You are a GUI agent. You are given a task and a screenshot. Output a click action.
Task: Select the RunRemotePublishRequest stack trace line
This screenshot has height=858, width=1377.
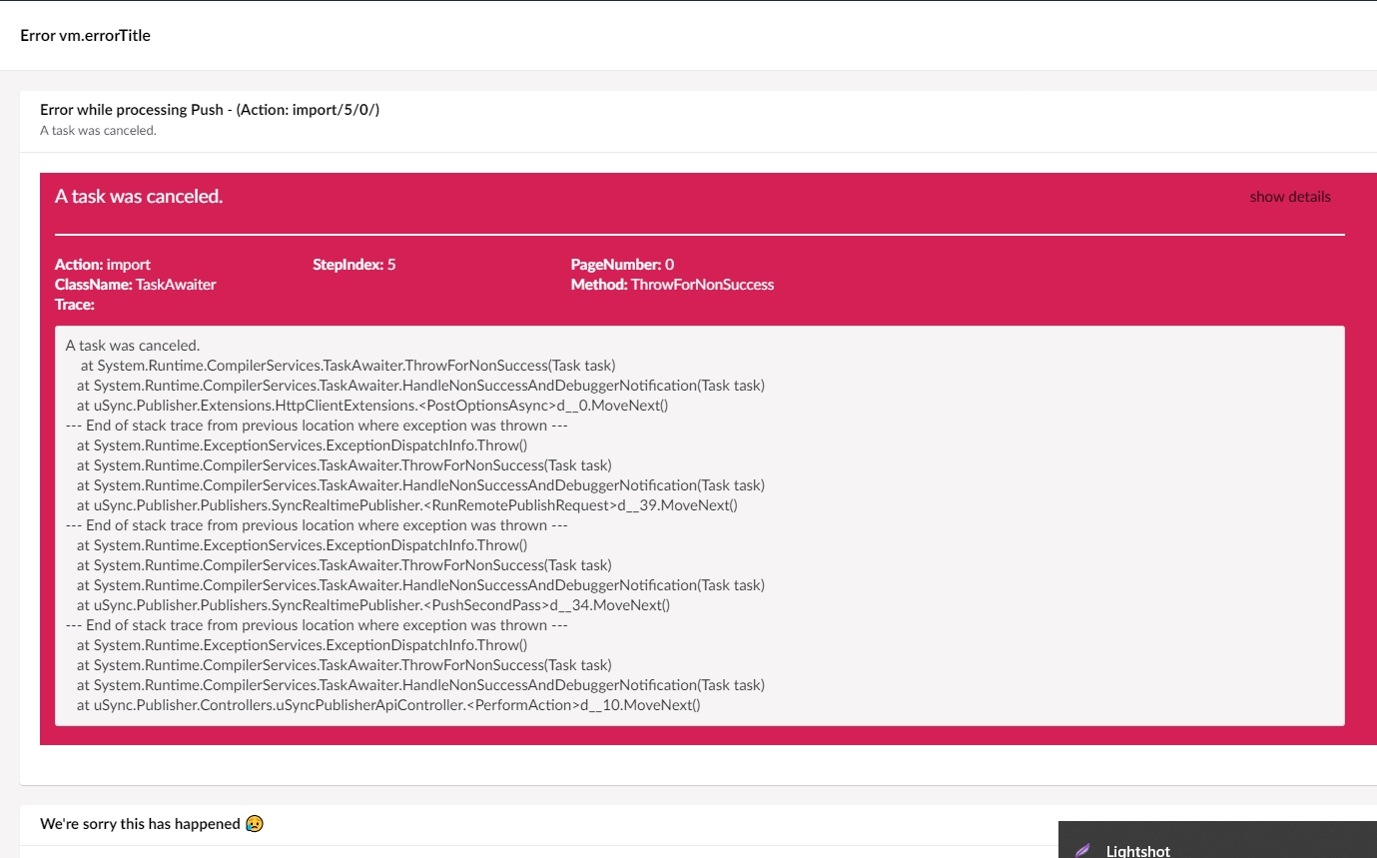[x=407, y=505]
